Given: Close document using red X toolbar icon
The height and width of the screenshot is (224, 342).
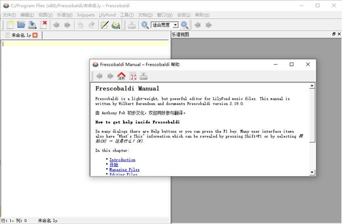Looking at the screenshot, I should 43,25.
